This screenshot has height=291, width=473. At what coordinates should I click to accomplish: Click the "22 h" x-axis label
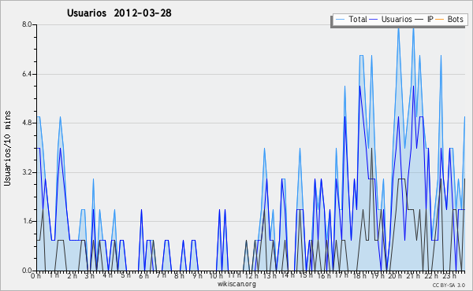[x=431, y=275]
